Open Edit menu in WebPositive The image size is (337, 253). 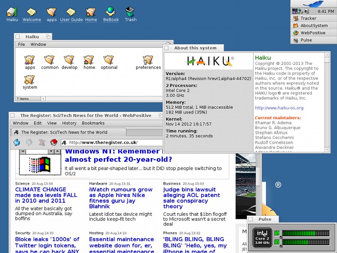pyautogui.click(x=38, y=123)
